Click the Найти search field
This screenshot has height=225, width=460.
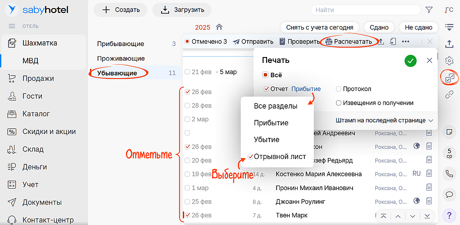(365, 9)
